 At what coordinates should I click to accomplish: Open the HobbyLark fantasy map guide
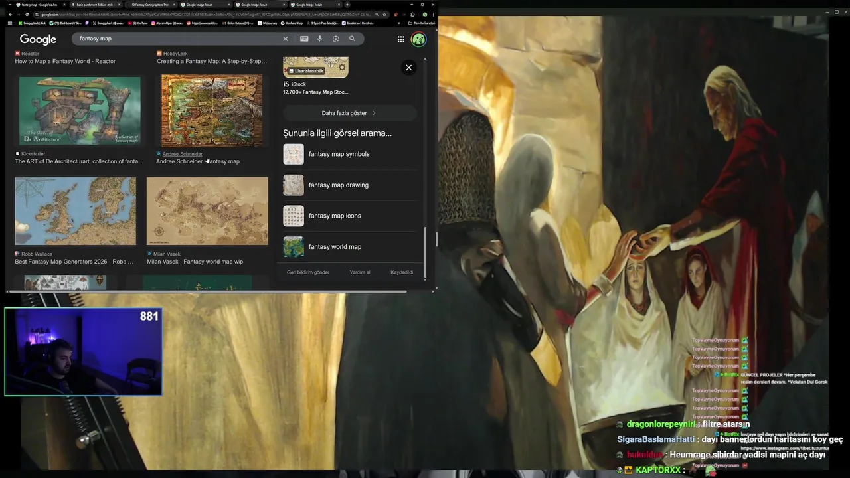click(x=212, y=61)
